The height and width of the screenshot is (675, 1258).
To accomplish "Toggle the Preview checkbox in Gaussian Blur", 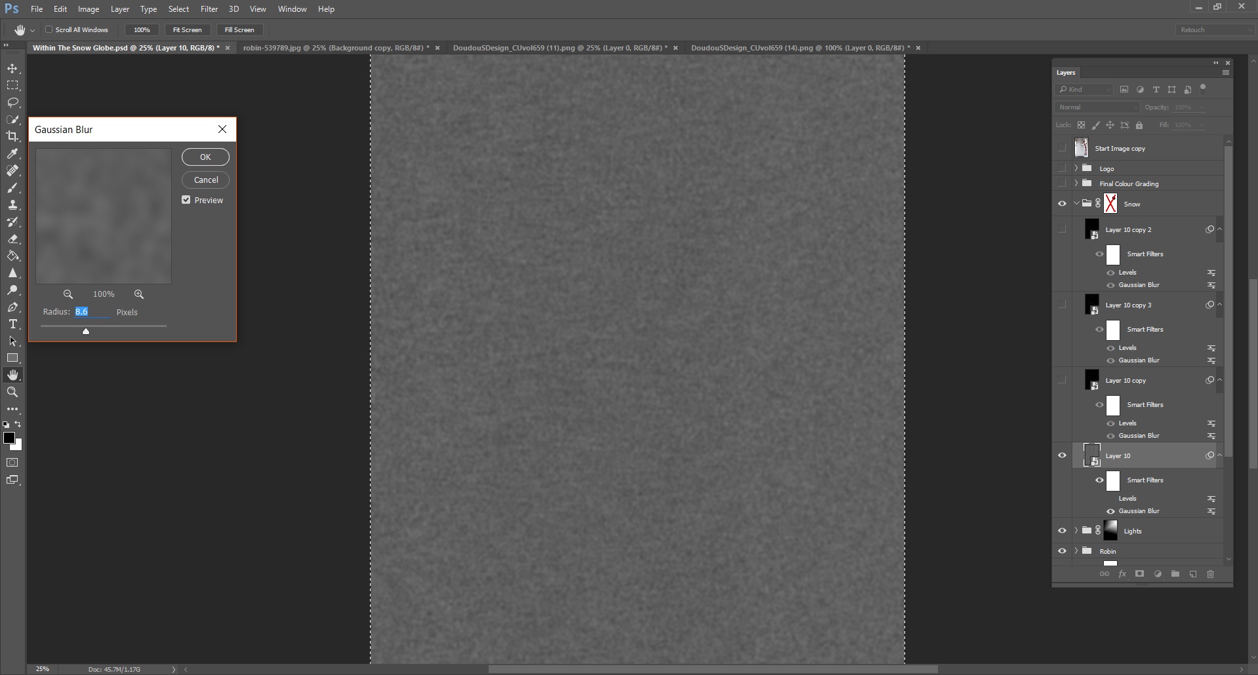I will [x=186, y=200].
